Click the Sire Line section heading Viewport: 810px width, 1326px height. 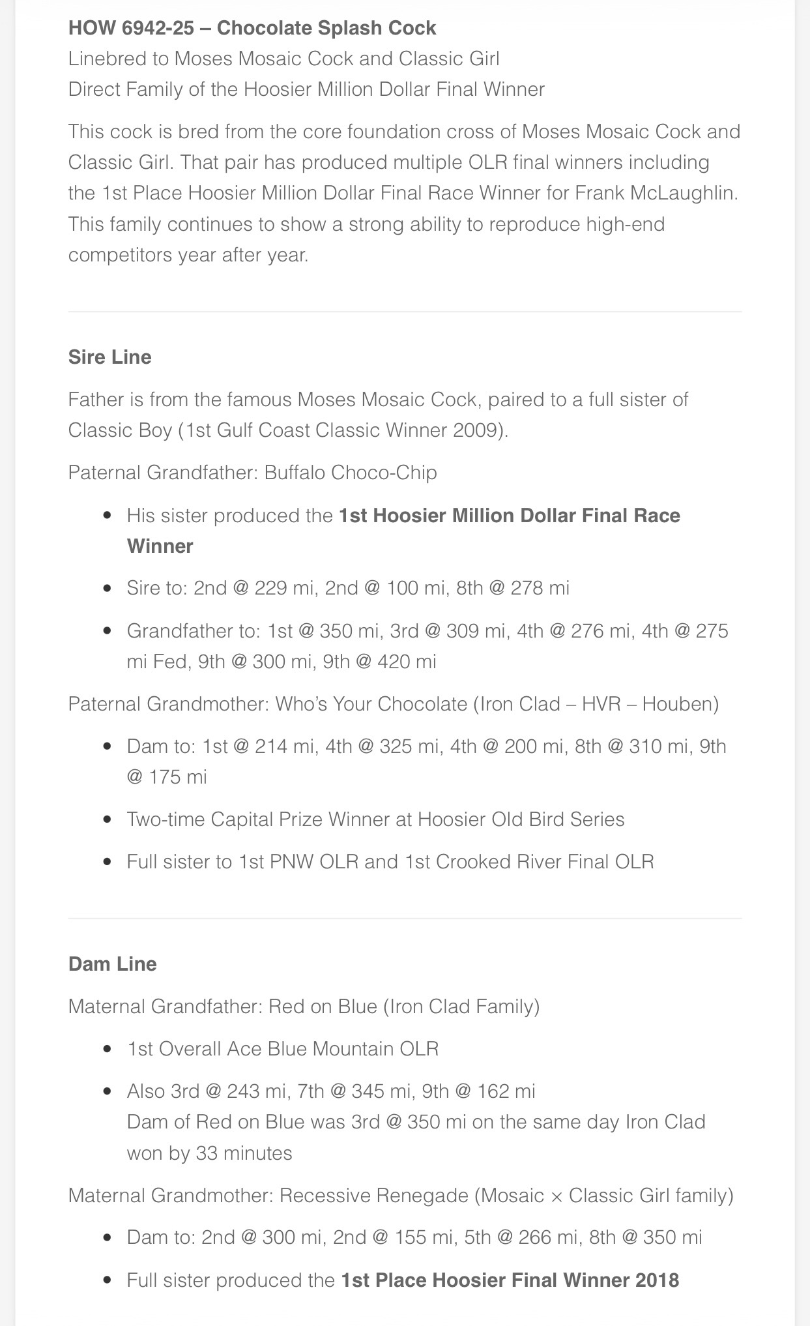[x=109, y=357]
